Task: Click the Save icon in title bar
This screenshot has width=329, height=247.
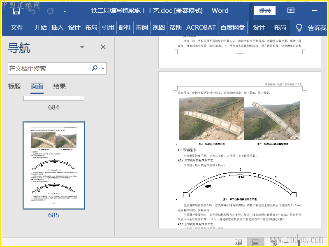Action: tap(16, 11)
